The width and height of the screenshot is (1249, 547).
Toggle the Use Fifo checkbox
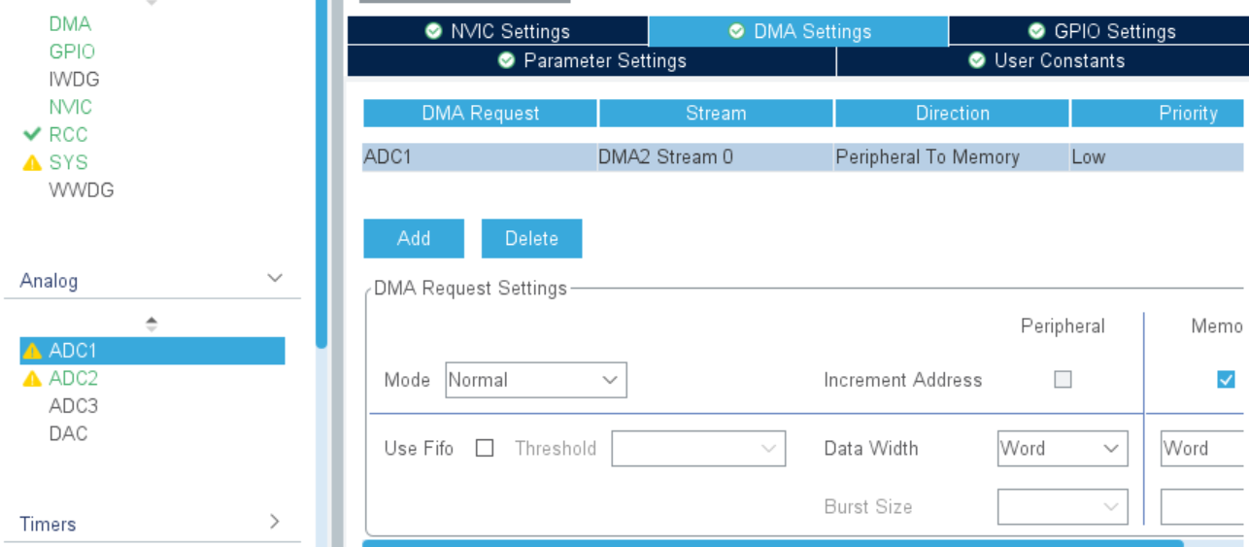click(x=485, y=448)
